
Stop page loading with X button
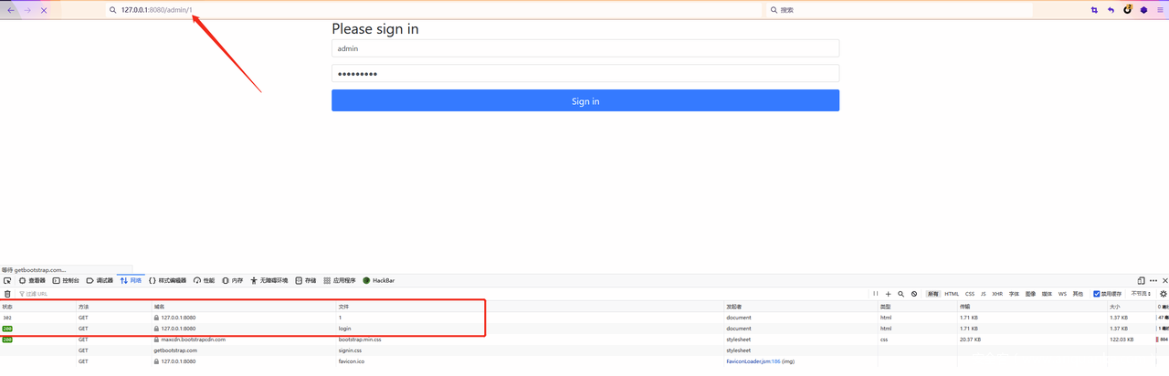pos(43,10)
